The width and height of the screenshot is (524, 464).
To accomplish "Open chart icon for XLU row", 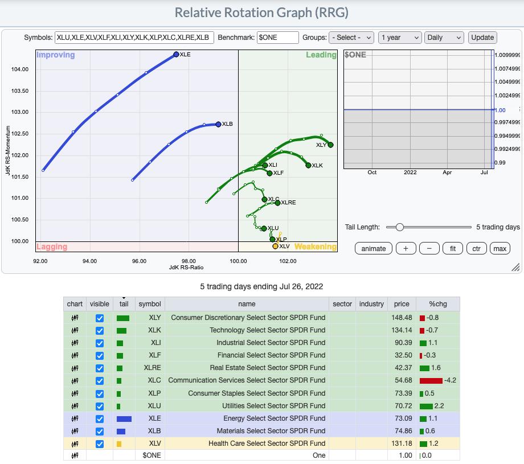I will pyautogui.click(x=75, y=406).
